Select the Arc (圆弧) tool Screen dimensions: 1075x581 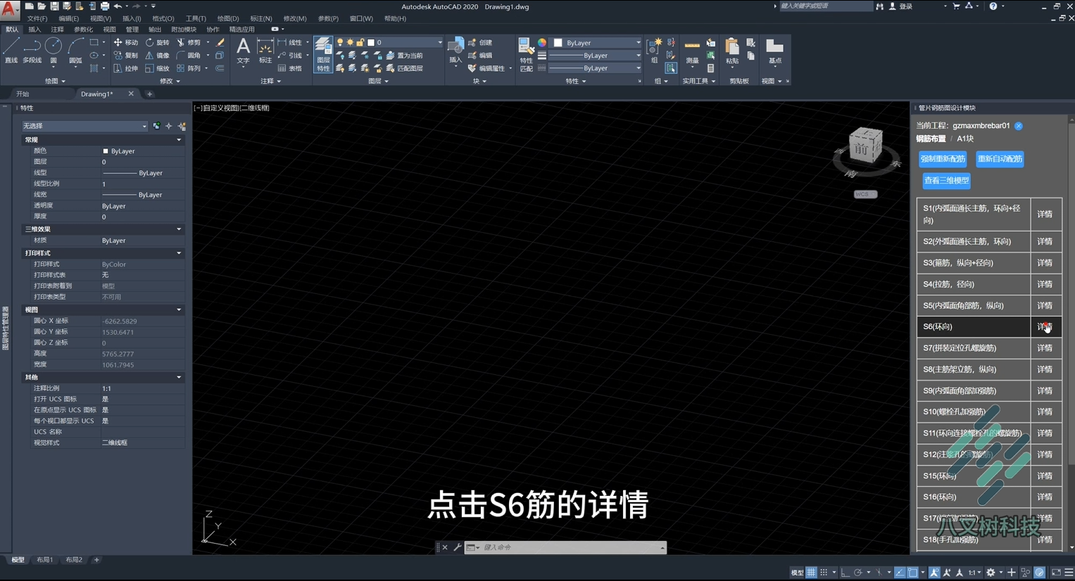75,51
